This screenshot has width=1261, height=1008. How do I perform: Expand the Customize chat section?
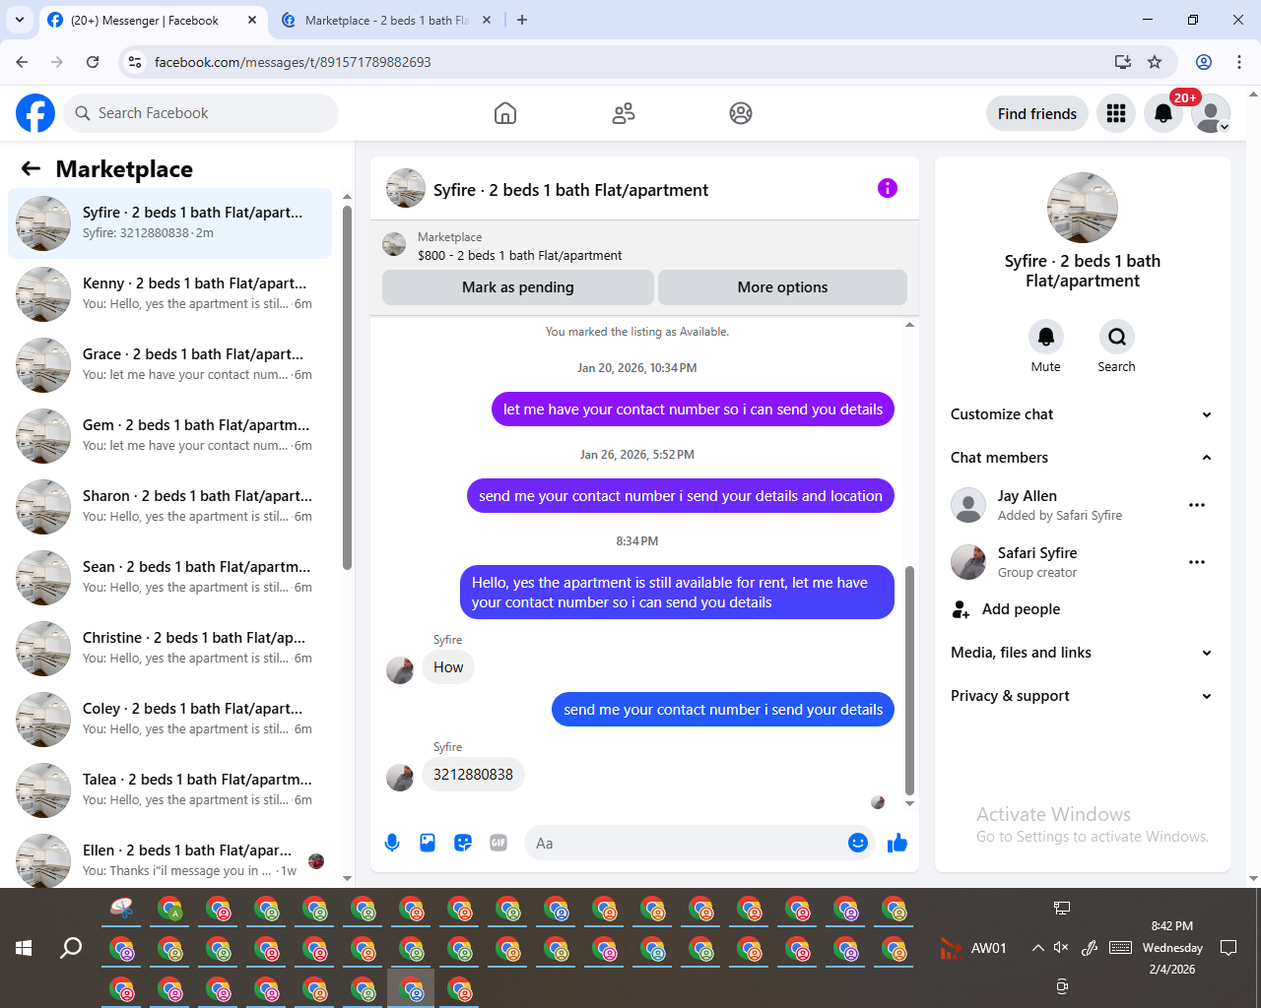1082,414
